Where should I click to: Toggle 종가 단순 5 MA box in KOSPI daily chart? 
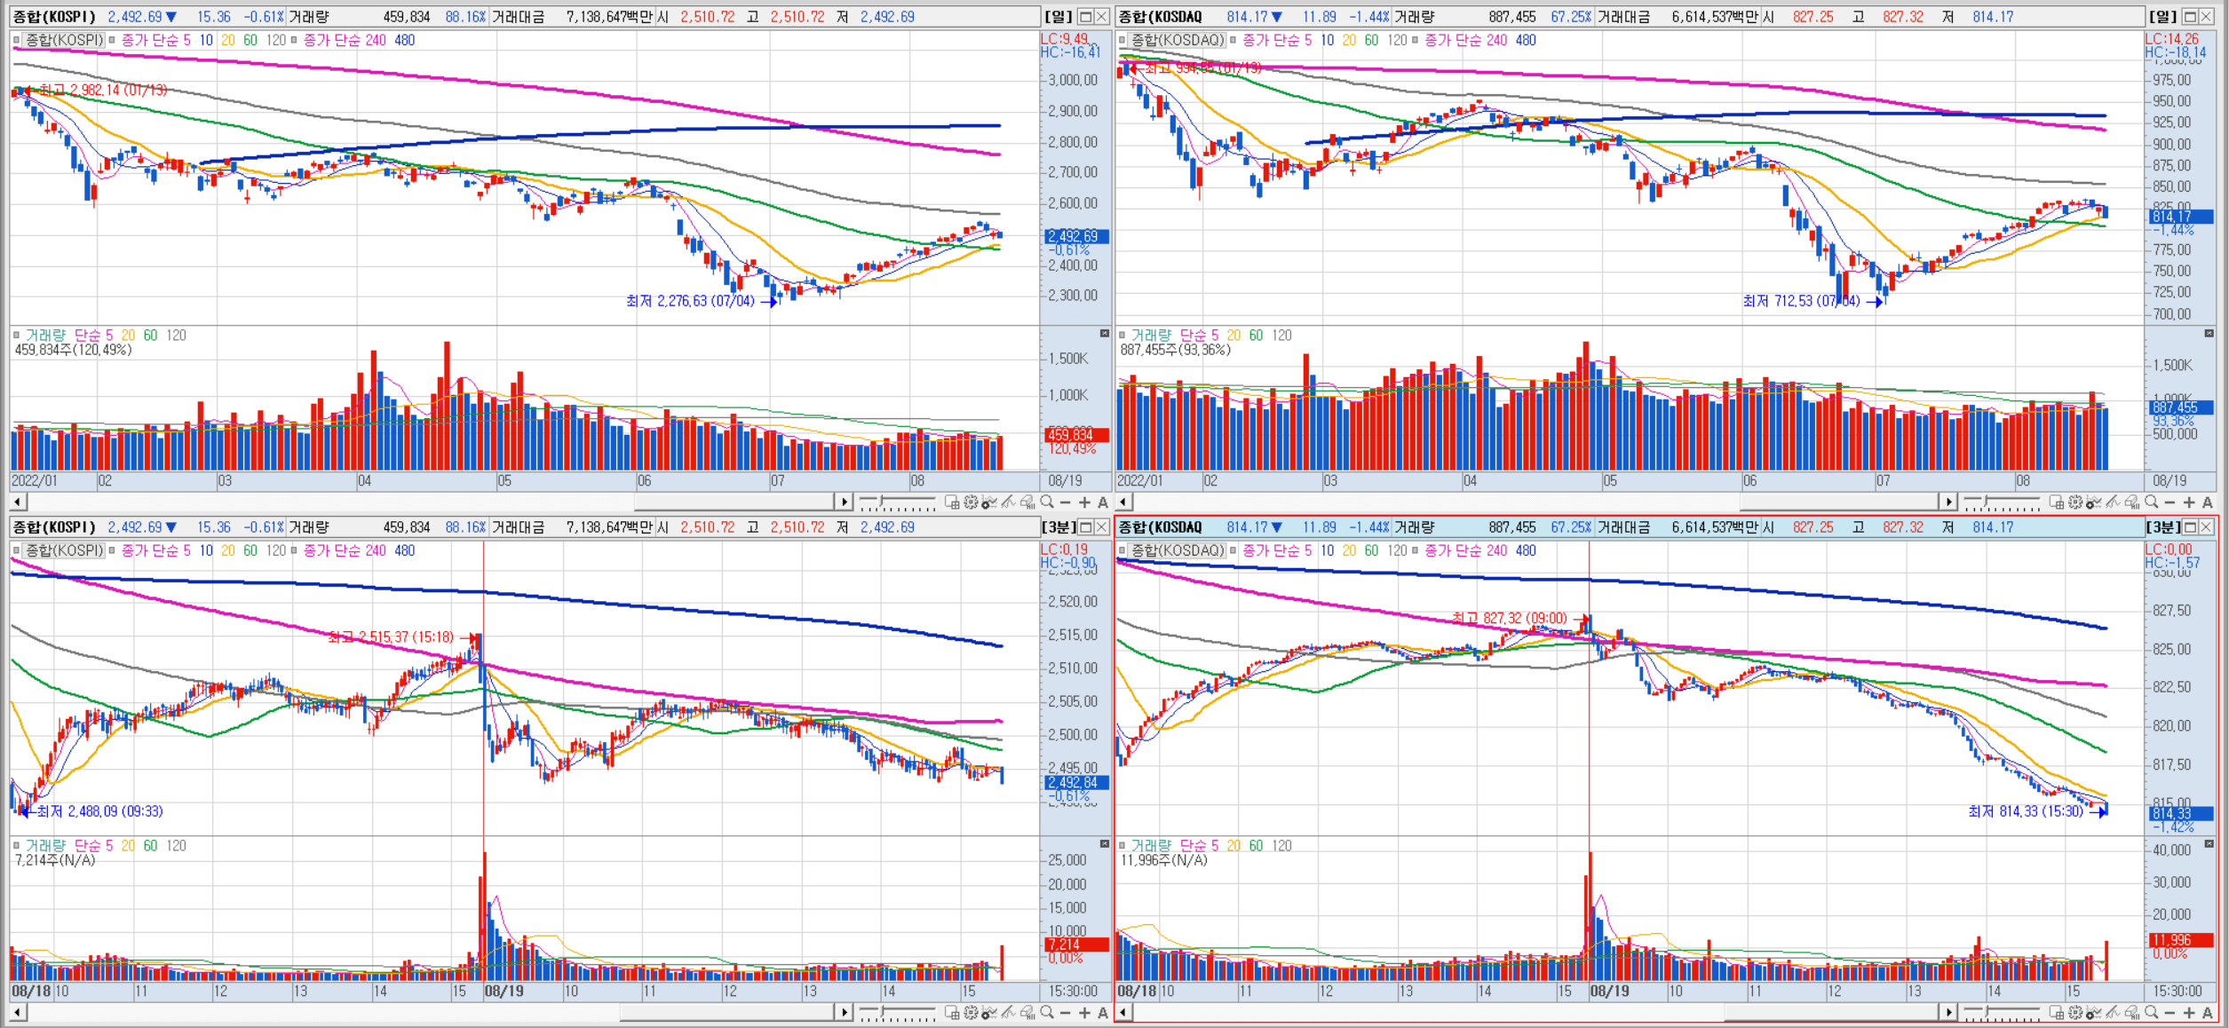tap(113, 40)
